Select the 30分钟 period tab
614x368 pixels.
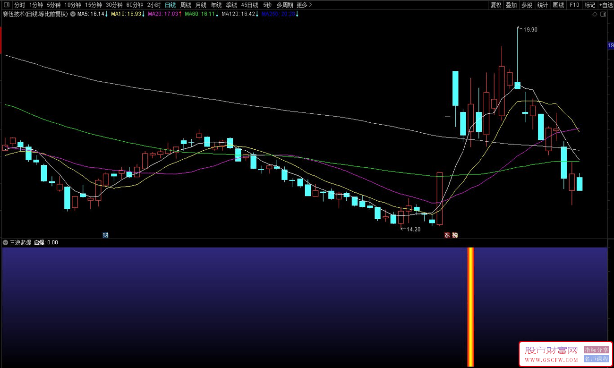coord(114,5)
